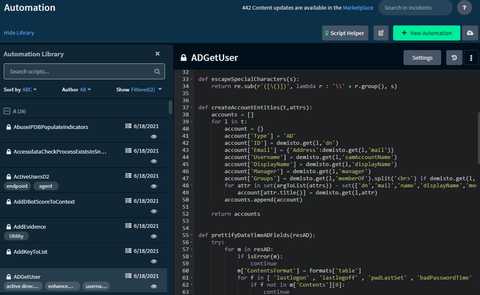Close the Automation Library panel
The height and width of the screenshot is (295, 480).
point(157,54)
